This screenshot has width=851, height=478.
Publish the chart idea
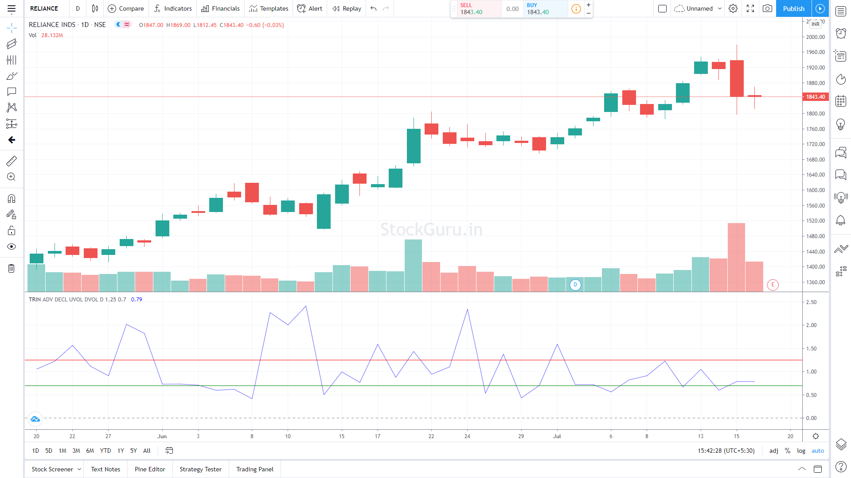click(x=793, y=8)
